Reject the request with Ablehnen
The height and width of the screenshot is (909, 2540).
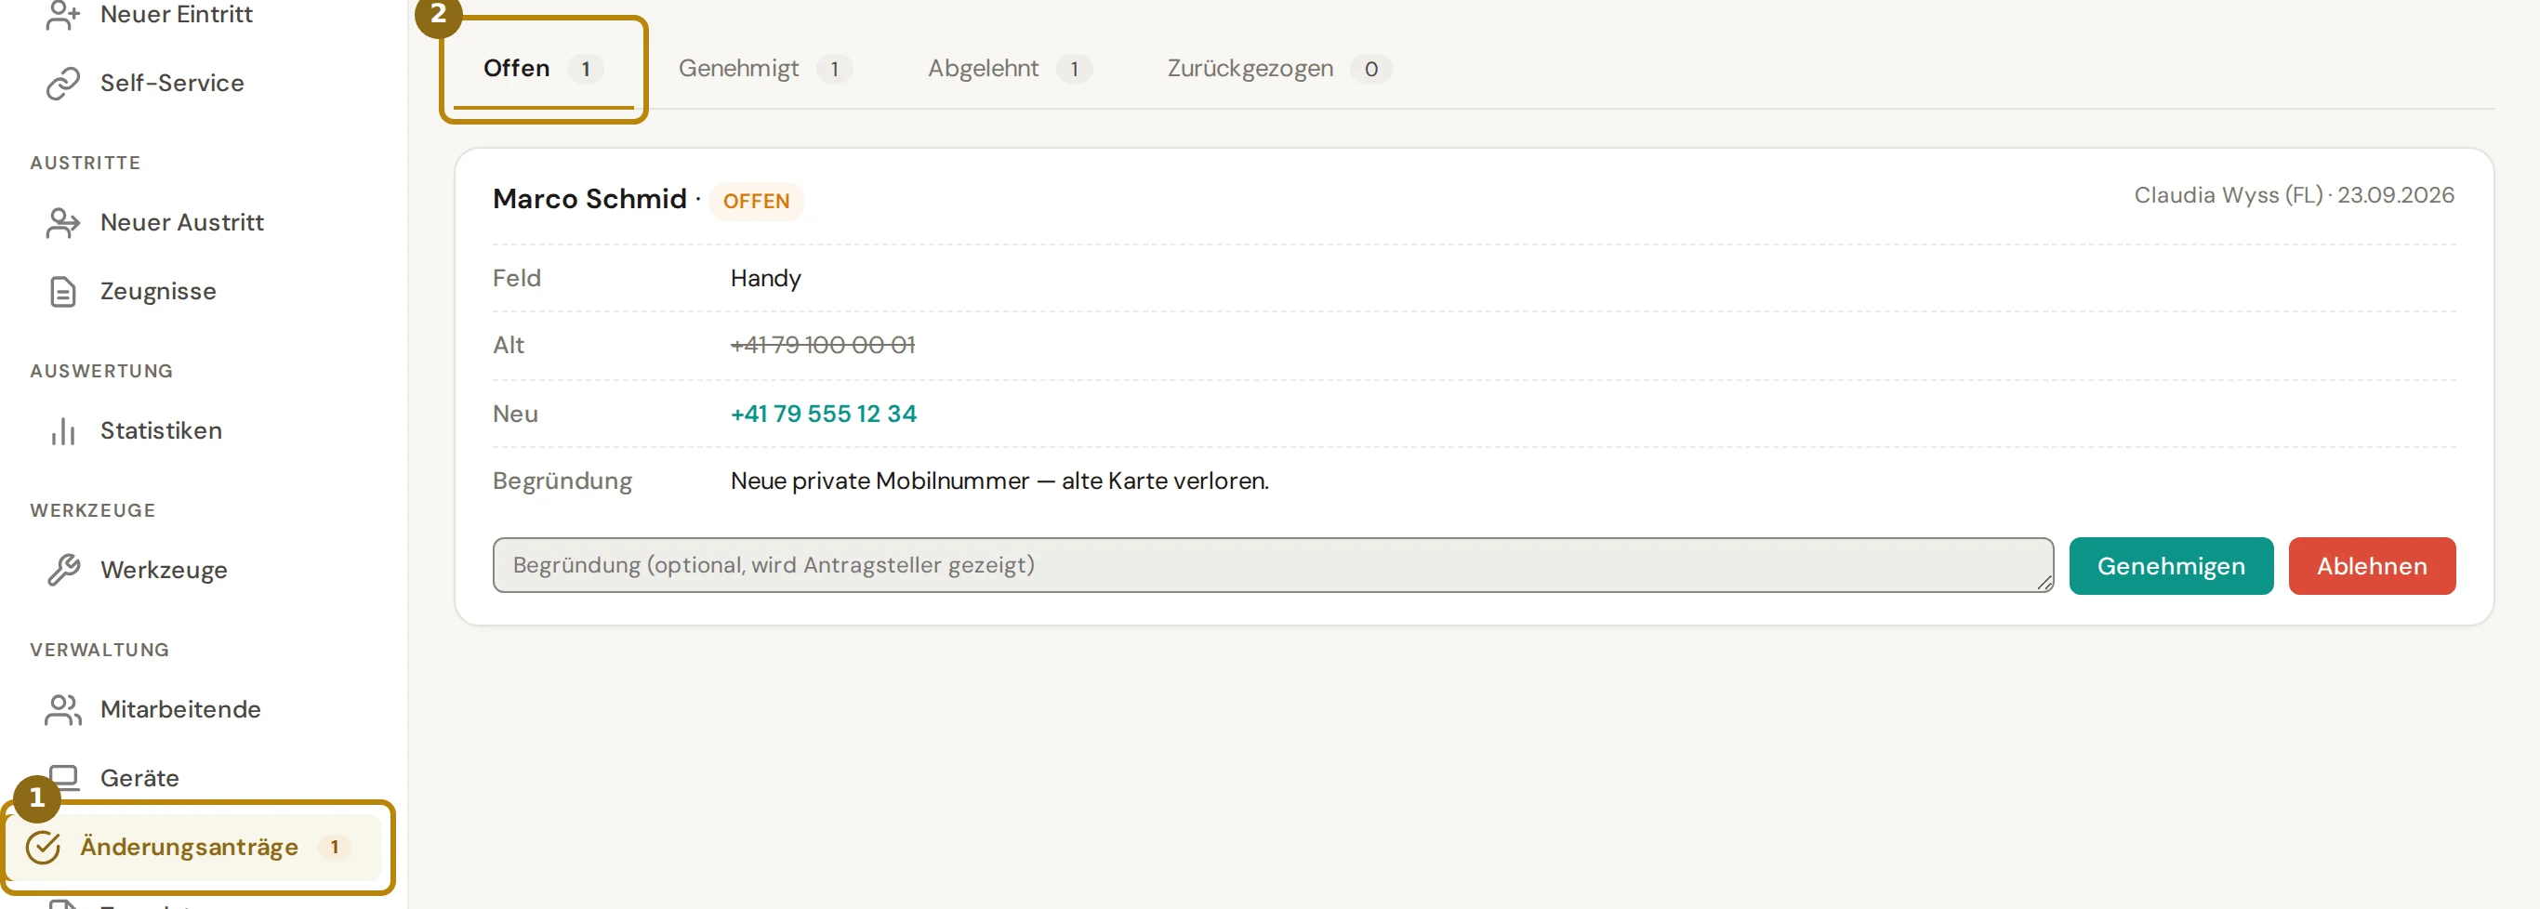pyautogui.click(x=2373, y=566)
